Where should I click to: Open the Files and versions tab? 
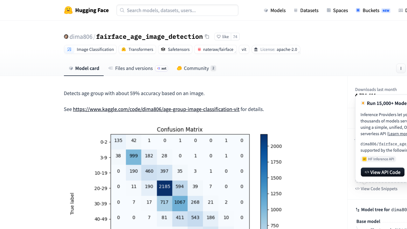tap(138, 68)
